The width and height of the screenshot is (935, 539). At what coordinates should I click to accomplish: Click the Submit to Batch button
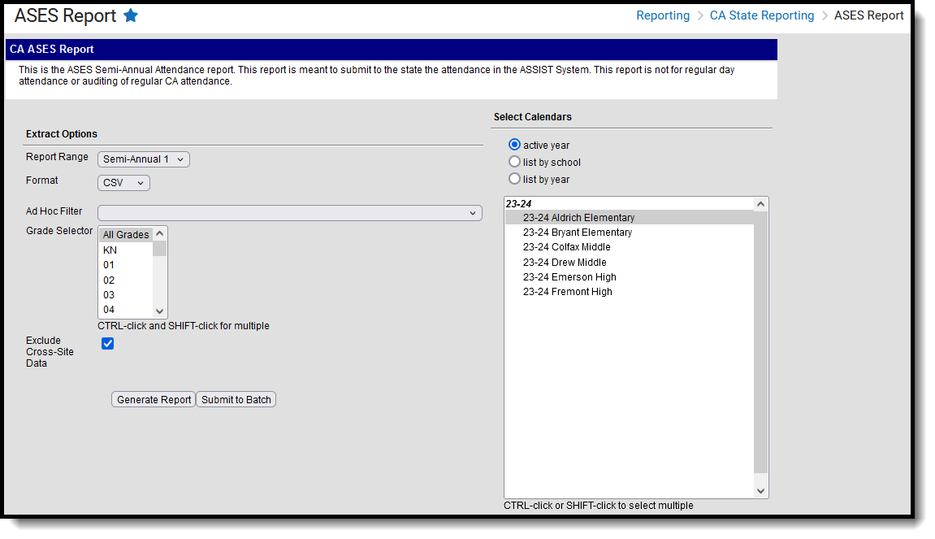click(x=236, y=400)
